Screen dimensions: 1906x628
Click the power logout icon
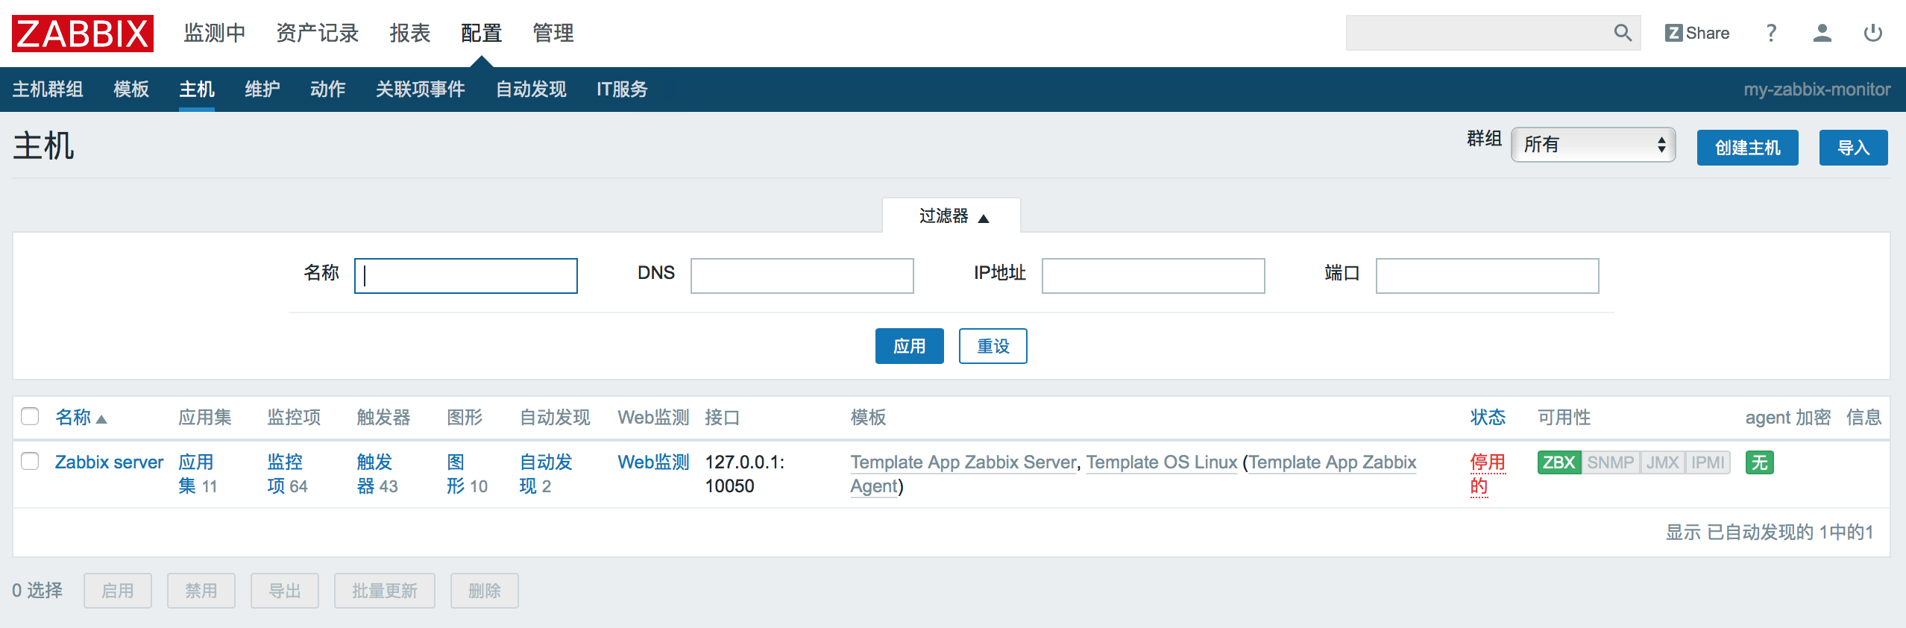[x=1873, y=33]
